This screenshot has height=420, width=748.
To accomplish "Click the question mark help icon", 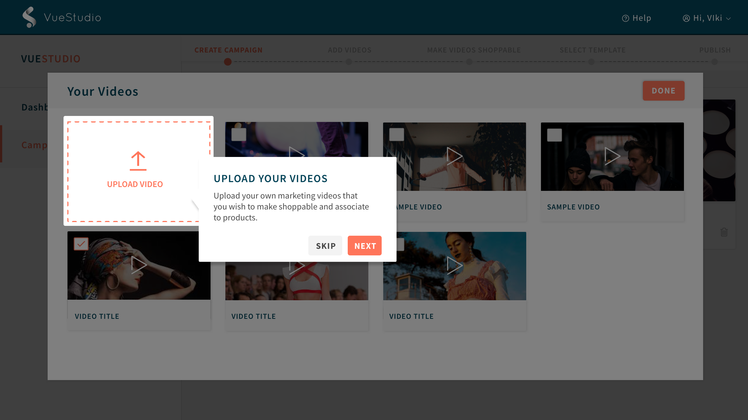I will coord(625,18).
